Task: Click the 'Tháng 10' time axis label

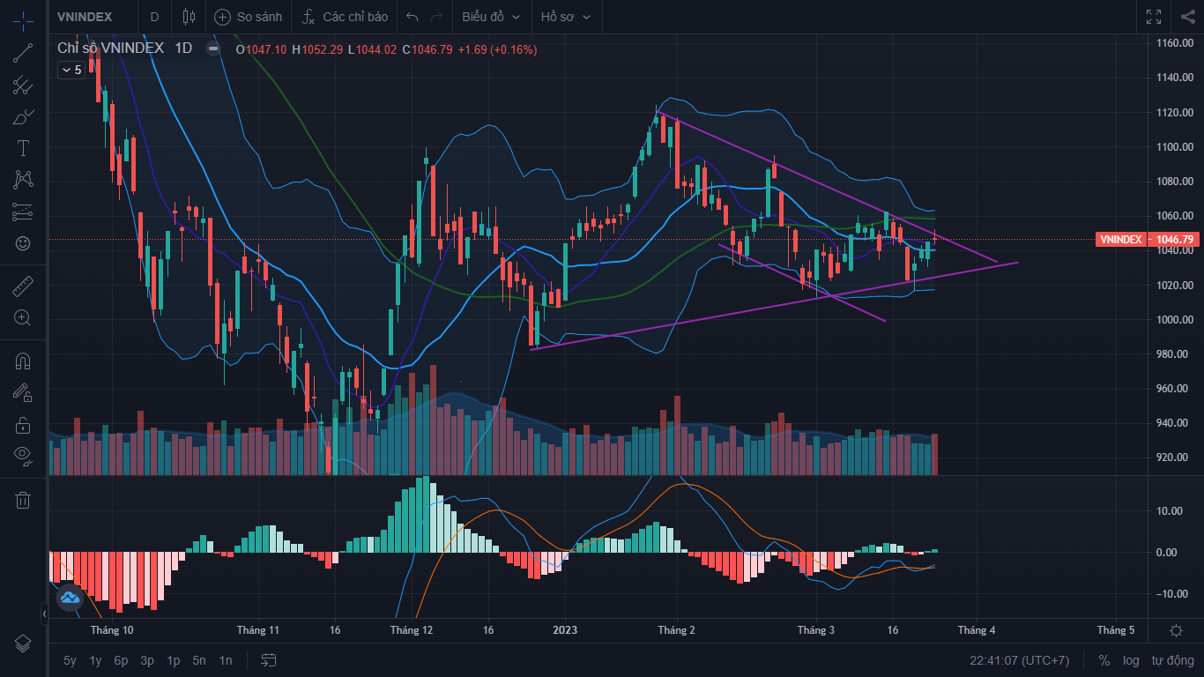Action: 112,630
